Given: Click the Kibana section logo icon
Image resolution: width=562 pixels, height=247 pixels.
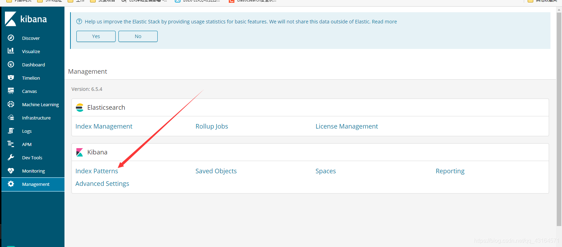Looking at the screenshot, I should pos(80,152).
